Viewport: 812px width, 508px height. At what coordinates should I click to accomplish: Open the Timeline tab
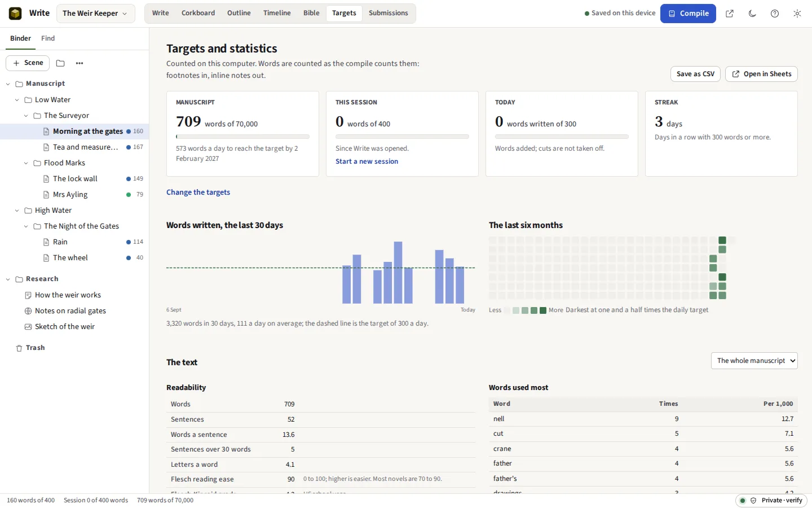tap(277, 13)
